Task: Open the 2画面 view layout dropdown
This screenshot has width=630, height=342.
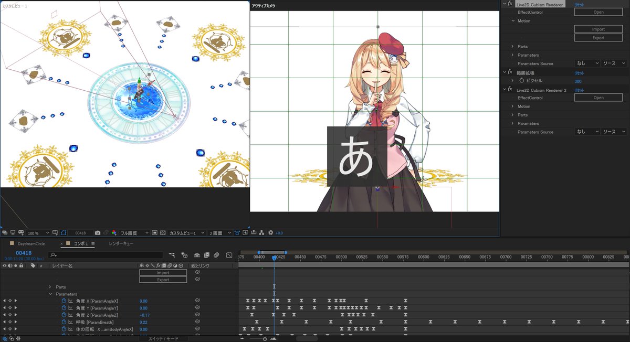Action: tap(220, 233)
